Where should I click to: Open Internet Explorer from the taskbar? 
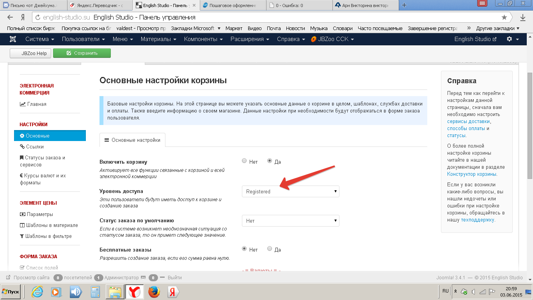point(37,292)
